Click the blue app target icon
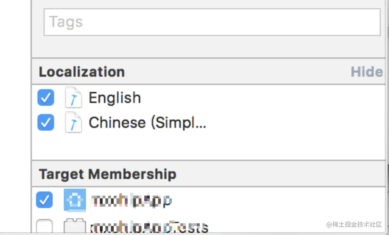This screenshot has height=235, width=389. pos(75,200)
